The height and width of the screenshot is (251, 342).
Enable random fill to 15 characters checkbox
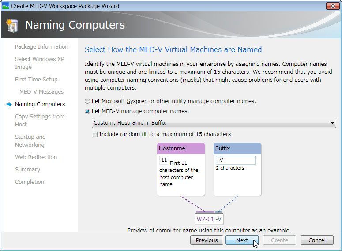click(94, 134)
